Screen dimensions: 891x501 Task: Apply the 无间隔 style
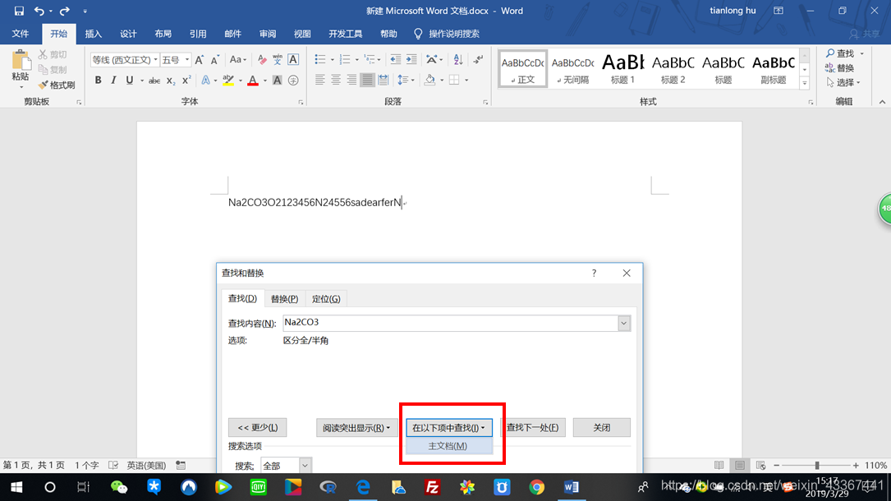click(573, 69)
